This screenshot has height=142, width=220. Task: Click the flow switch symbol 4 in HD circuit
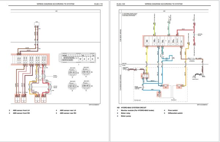pyautogui.click(x=166, y=86)
